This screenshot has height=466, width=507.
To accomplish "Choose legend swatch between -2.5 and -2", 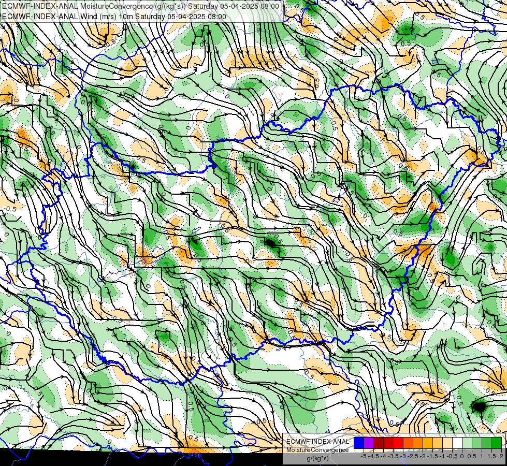I will pos(418,443).
